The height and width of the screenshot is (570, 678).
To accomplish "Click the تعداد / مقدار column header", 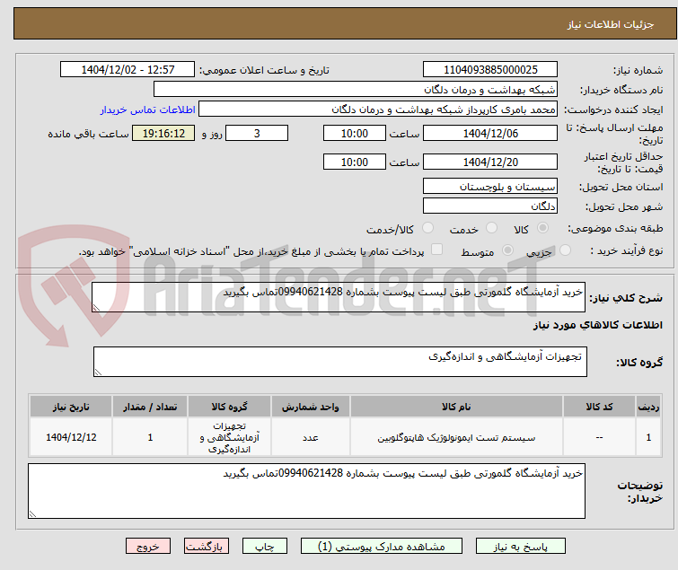I will click(x=150, y=407).
